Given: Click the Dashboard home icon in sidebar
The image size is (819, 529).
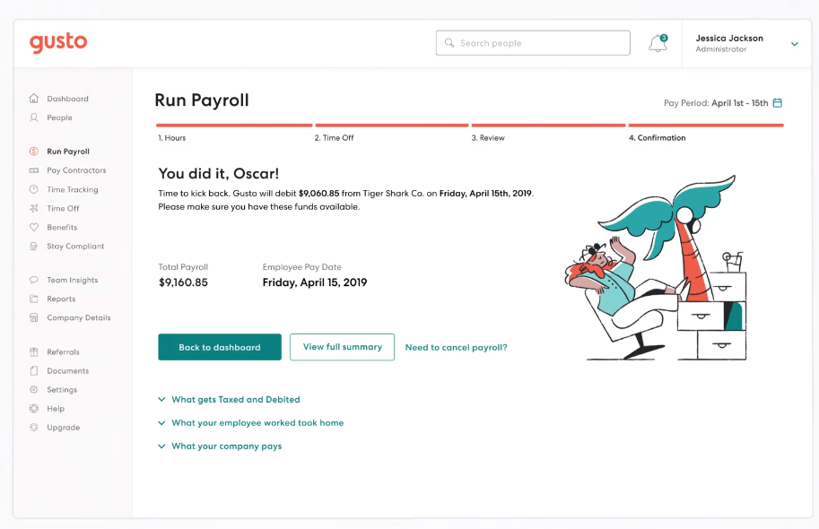Looking at the screenshot, I should [34, 99].
